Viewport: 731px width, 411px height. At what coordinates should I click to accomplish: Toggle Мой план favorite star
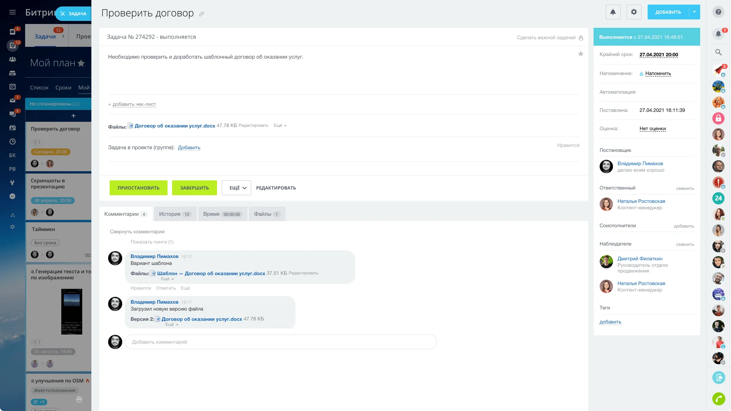81,63
